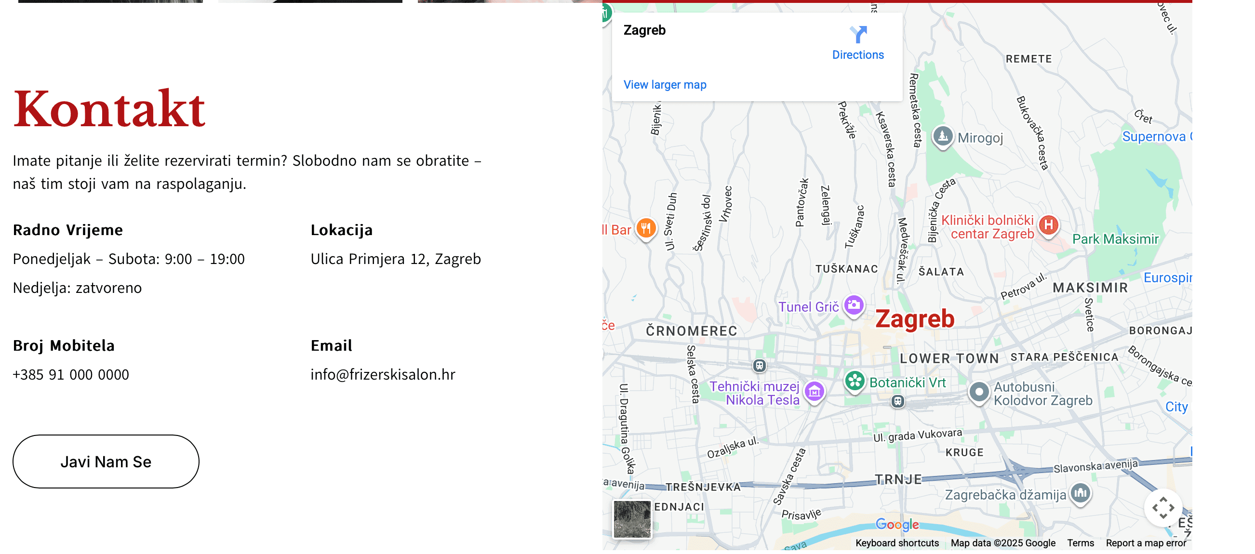Select the Autobusni Kolodvor Zagreb bus station marker
The height and width of the screenshot is (554, 1255).
click(x=978, y=392)
